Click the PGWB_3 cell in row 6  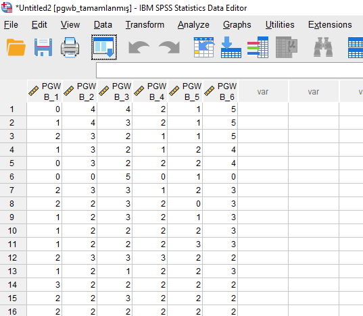click(x=115, y=177)
